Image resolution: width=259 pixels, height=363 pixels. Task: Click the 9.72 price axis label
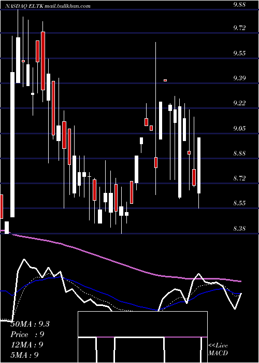(239, 28)
